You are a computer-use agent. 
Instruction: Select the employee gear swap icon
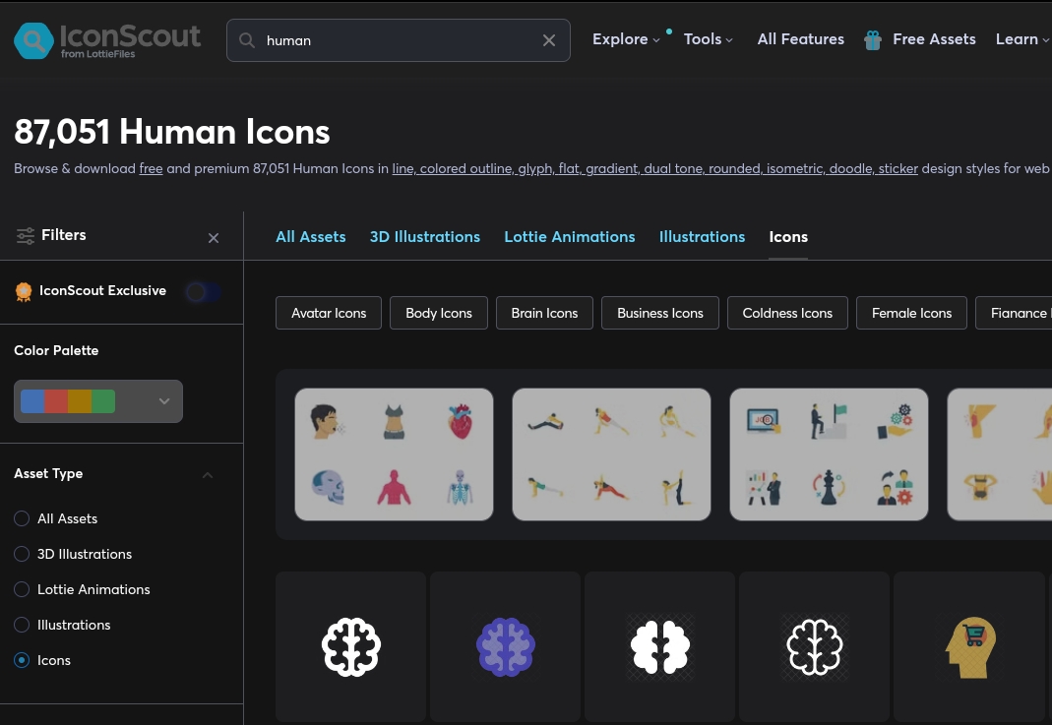895,488
